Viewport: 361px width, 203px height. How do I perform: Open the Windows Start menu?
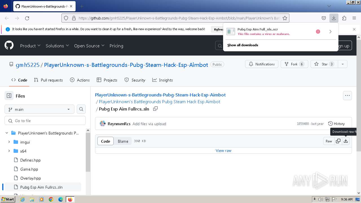point(8,199)
